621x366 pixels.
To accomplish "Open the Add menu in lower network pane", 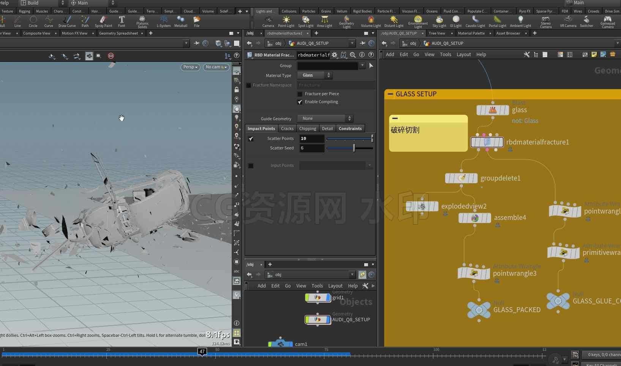I will pos(262,286).
